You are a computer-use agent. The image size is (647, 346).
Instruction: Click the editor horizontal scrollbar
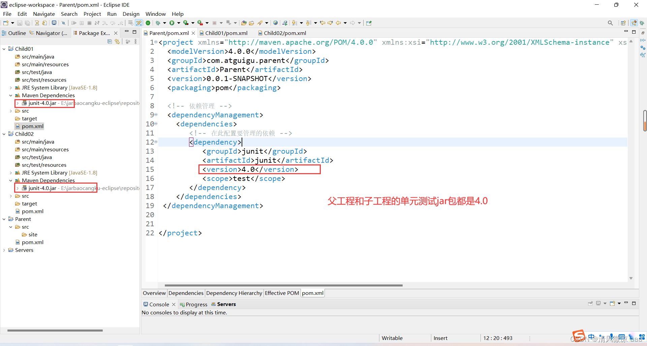283,285
